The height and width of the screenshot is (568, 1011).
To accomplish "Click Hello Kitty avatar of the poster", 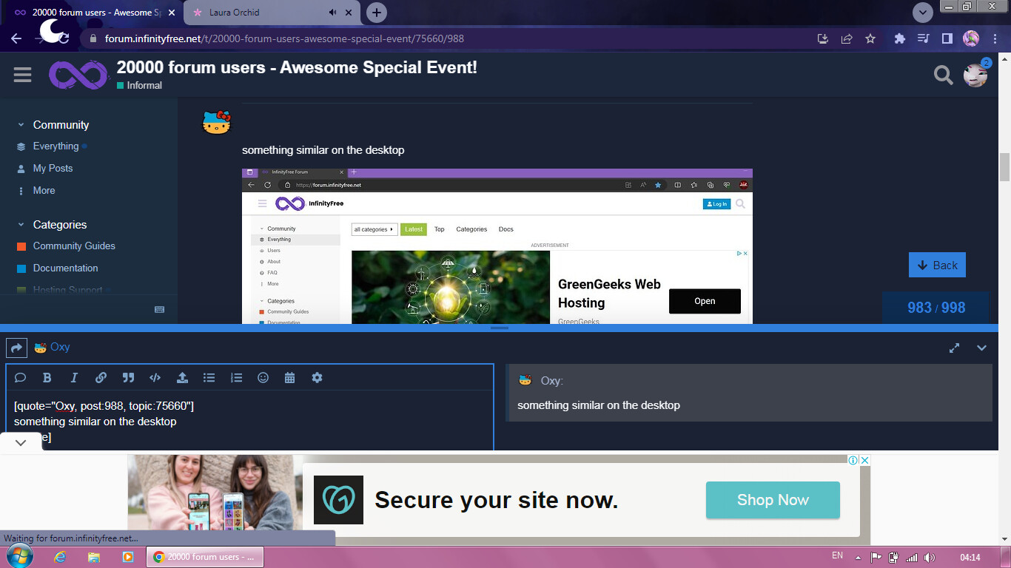I will tap(217, 122).
